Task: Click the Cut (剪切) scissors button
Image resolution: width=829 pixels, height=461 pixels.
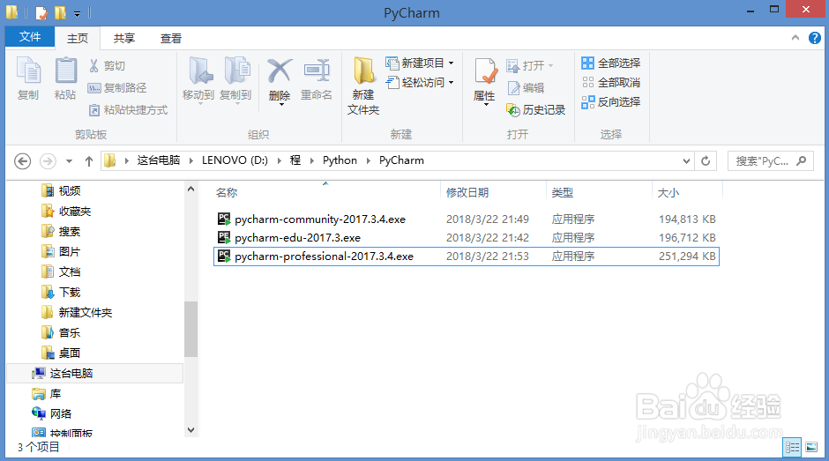Action: [x=107, y=65]
